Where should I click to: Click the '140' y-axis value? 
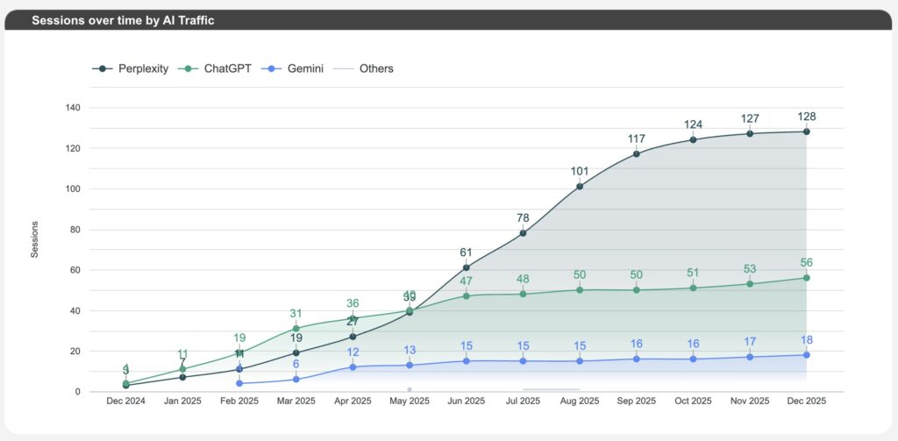tap(73, 108)
